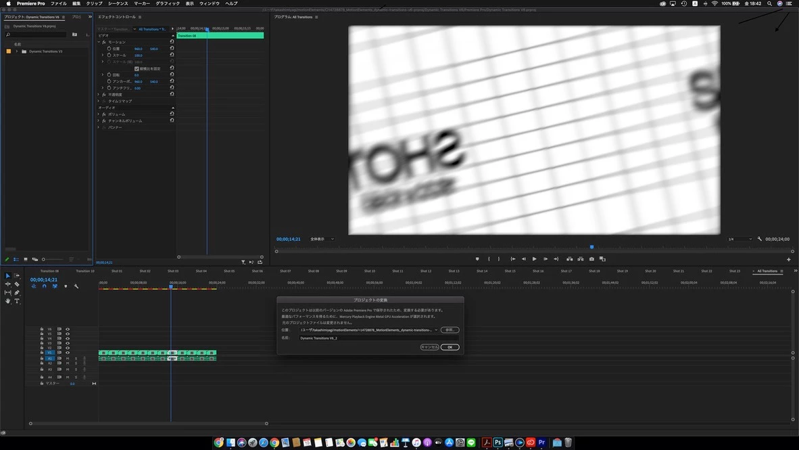Click Go to Out point icon
The image size is (799, 450).
click(x=556, y=259)
